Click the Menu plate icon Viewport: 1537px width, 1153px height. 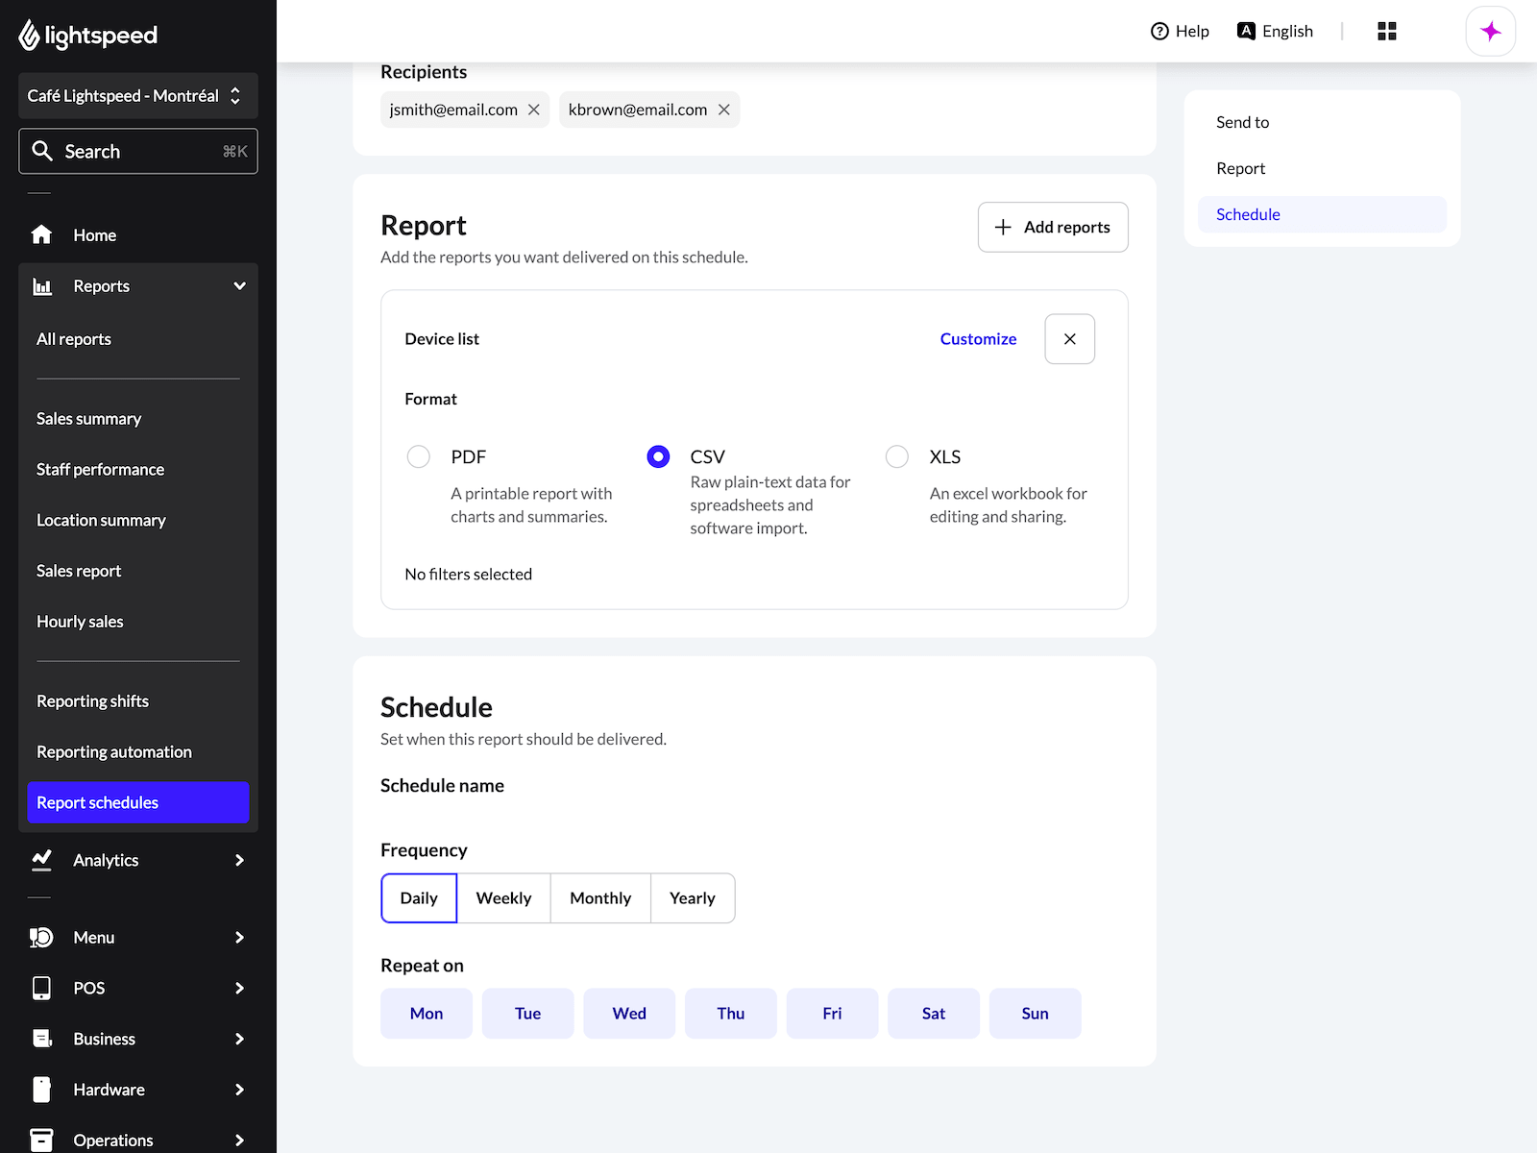pyautogui.click(x=41, y=937)
